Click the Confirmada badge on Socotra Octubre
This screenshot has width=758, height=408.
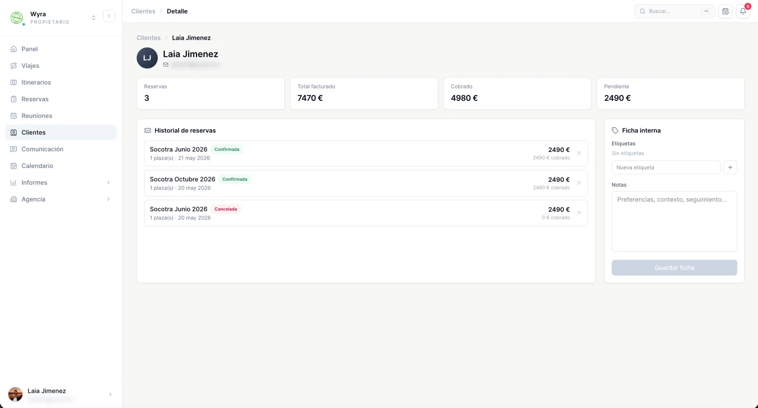[x=235, y=179]
